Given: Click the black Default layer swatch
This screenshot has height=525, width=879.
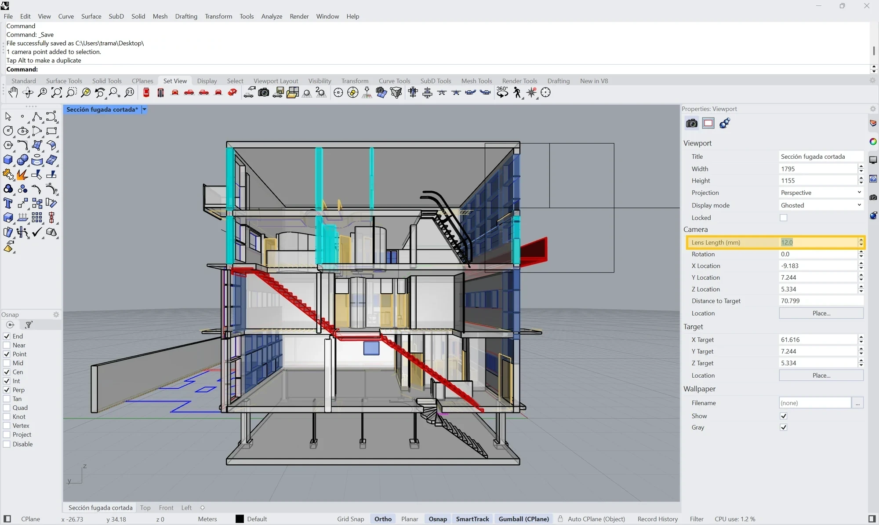Looking at the screenshot, I should pyautogui.click(x=240, y=519).
